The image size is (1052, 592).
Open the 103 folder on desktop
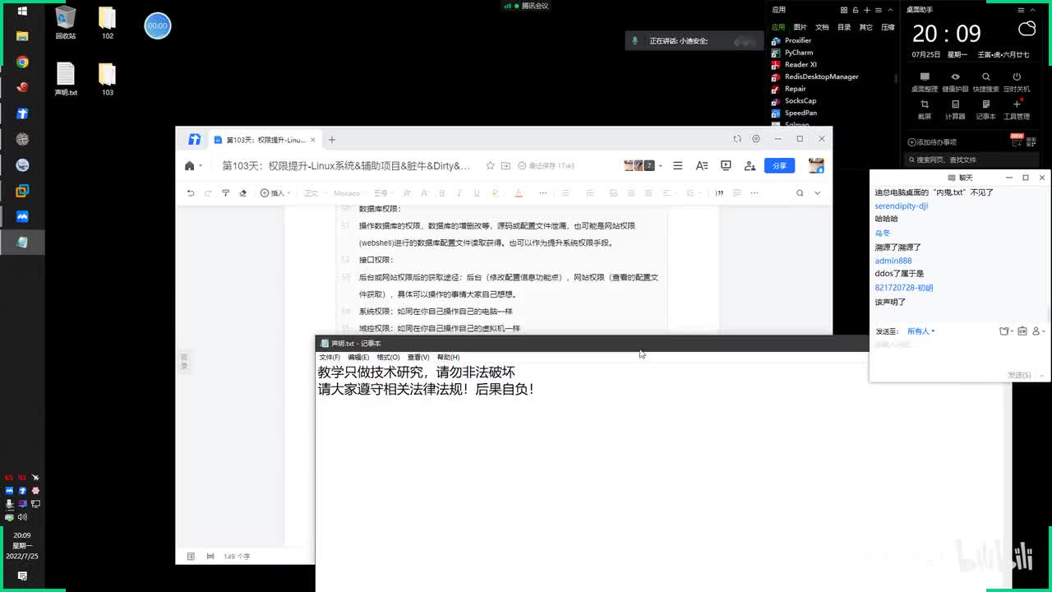click(108, 79)
